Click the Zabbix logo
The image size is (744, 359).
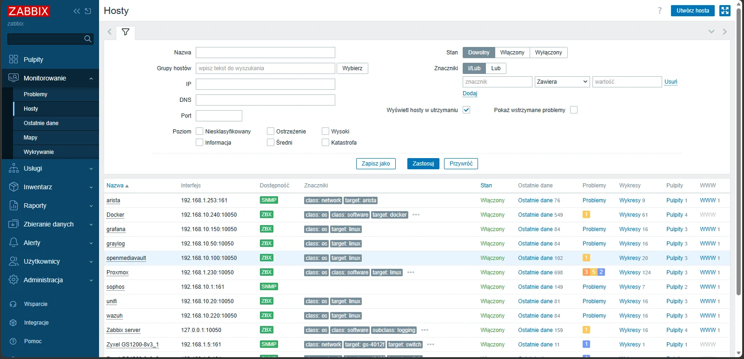(28, 11)
